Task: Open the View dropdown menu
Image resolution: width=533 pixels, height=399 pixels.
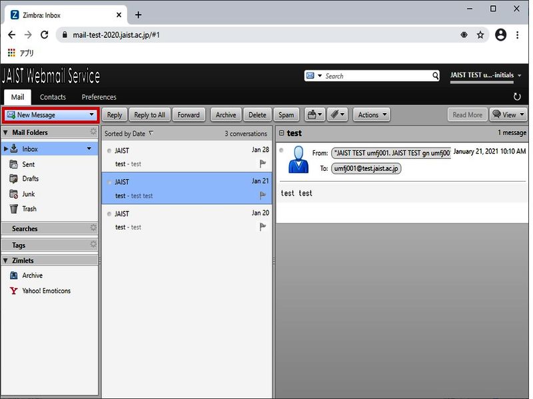Action: [508, 115]
